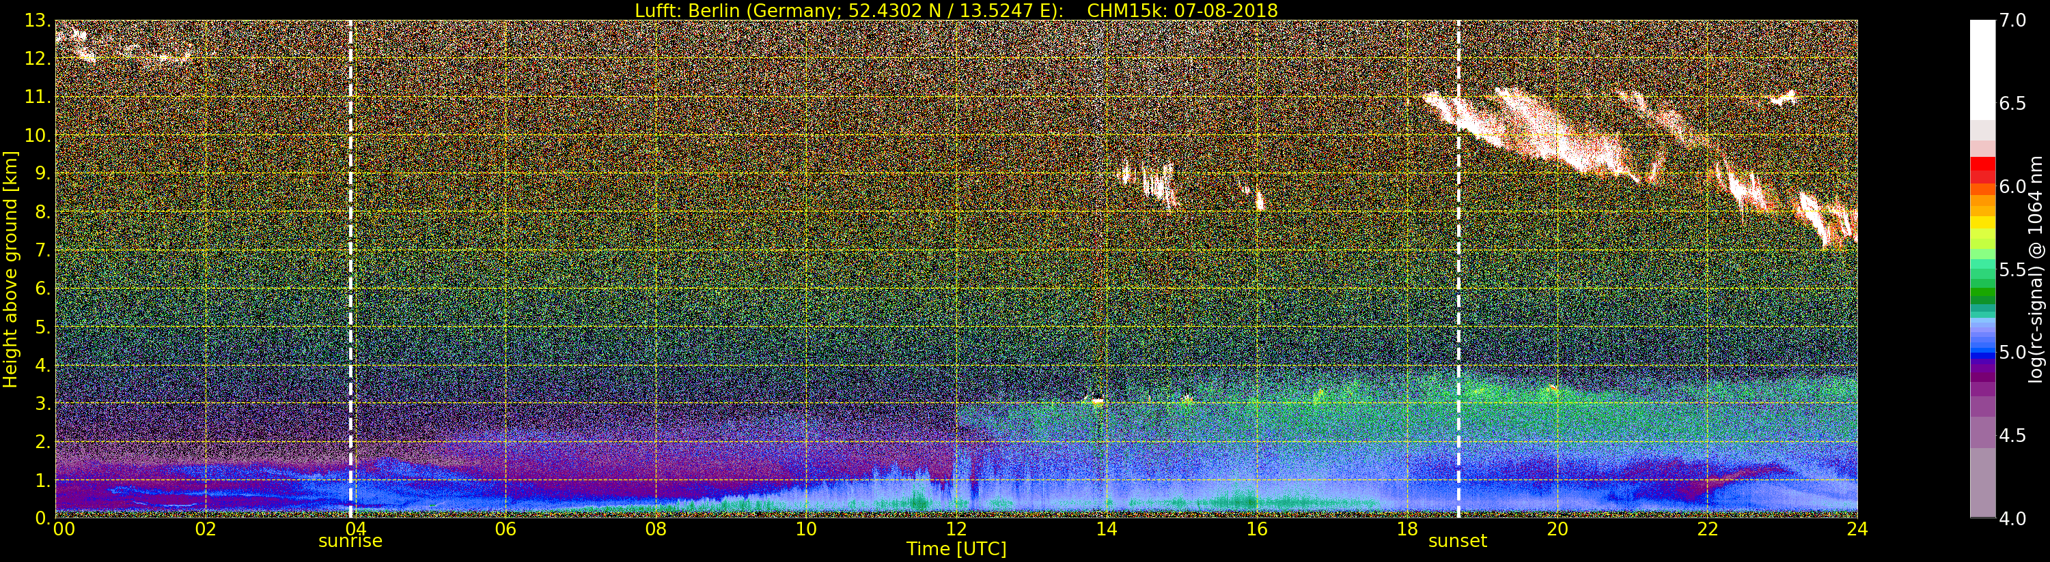This screenshot has width=2050, height=562.
Task: Click the '10' tick on the time axis
Action: 806,529
